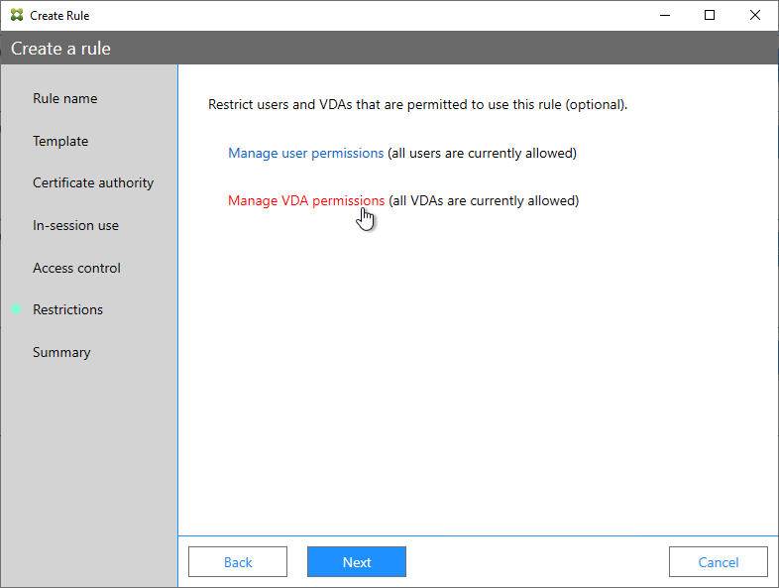The height and width of the screenshot is (588, 779).
Task: Click the "all users are currently allowed" status text
Action: point(482,153)
